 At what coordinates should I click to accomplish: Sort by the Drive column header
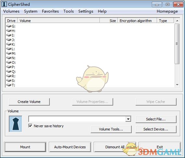pos(11,21)
